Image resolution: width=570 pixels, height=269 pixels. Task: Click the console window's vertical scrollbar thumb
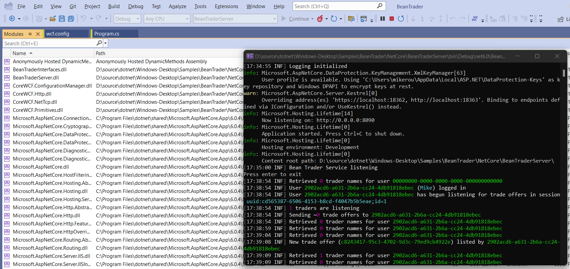tap(564, 73)
